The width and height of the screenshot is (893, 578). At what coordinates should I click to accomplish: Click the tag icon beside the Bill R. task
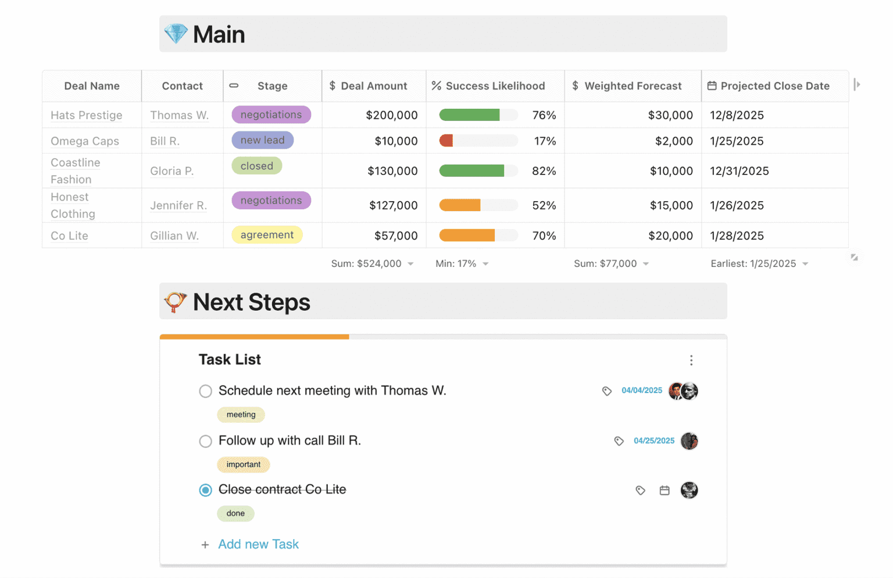(619, 441)
